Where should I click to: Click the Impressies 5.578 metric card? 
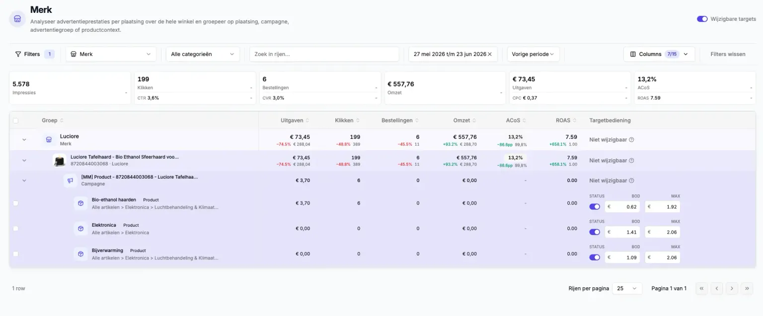(x=70, y=88)
